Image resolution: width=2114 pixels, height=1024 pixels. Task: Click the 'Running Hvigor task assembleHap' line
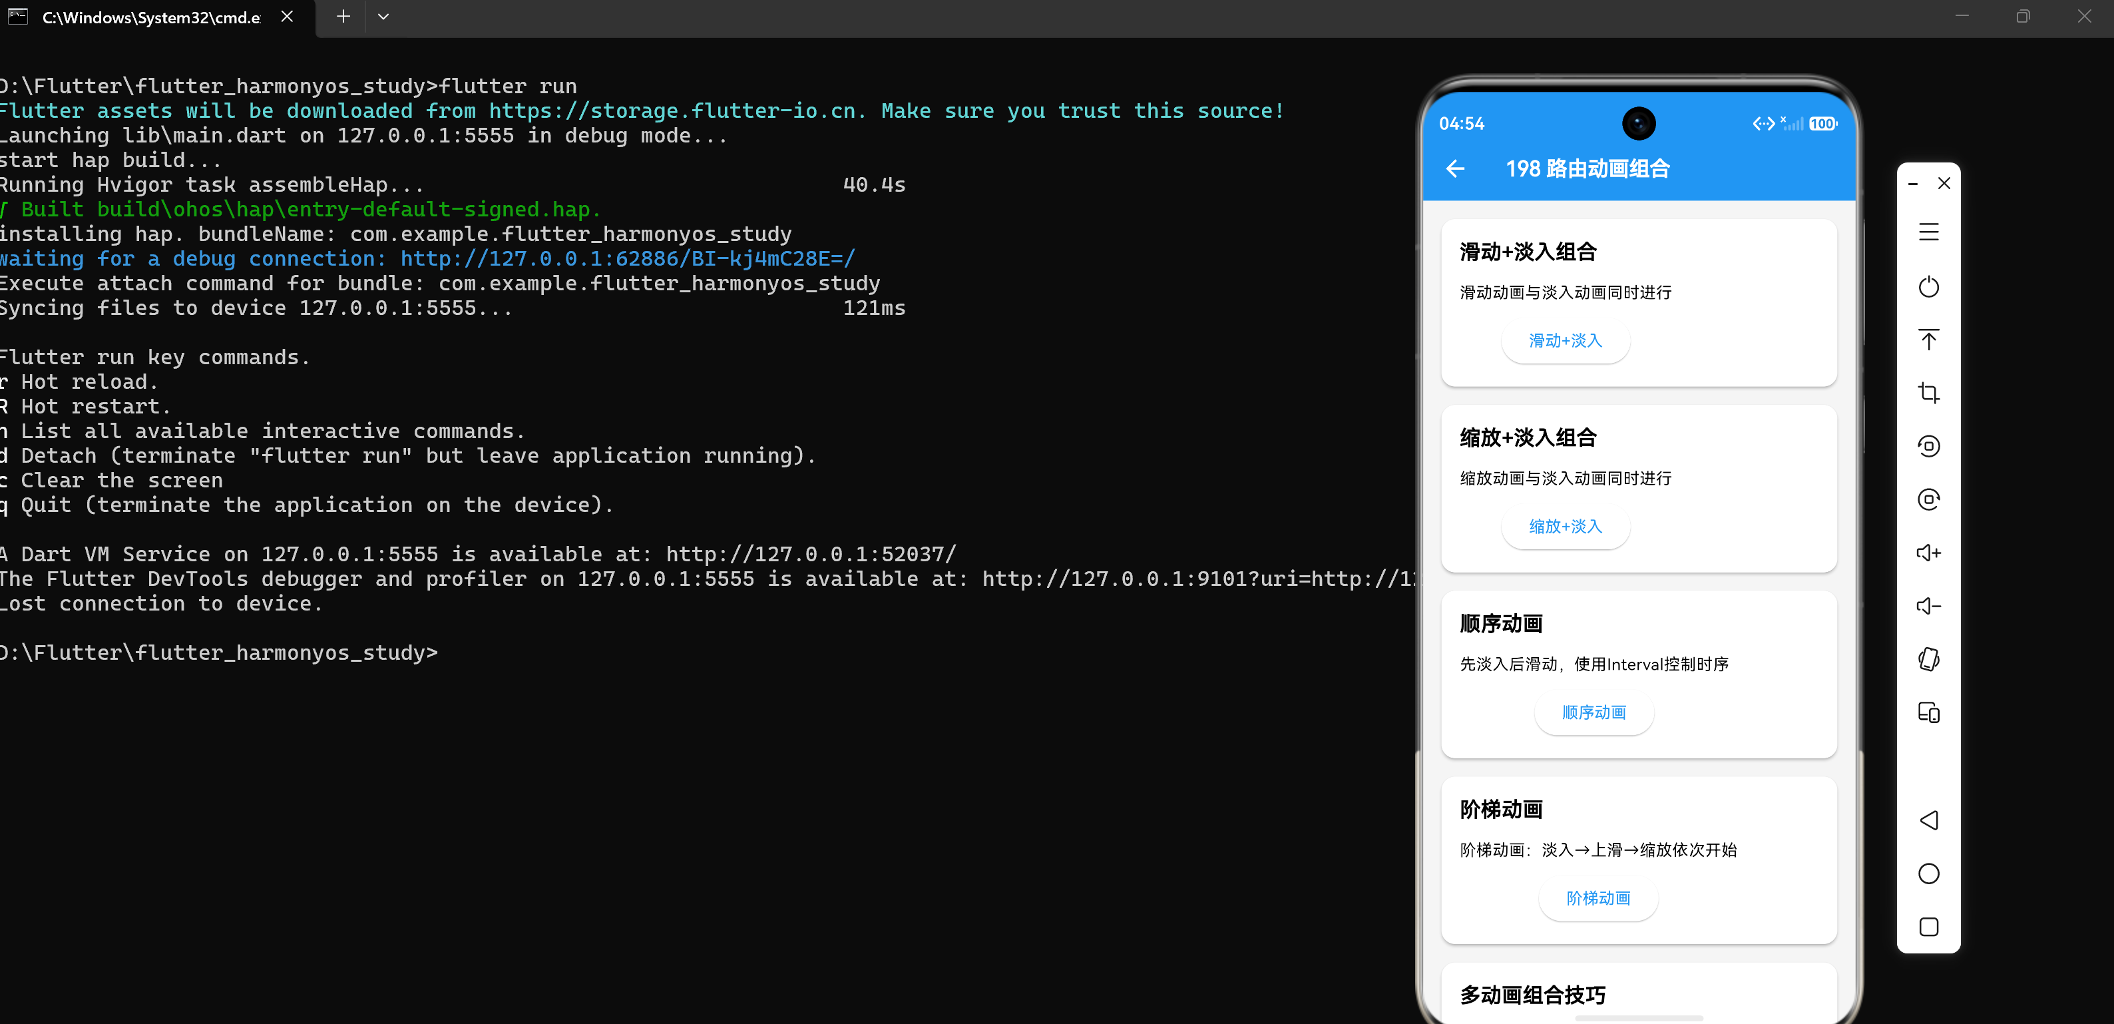[x=212, y=185]
